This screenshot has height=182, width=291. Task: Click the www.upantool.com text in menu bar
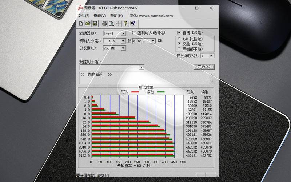pyautogui.click(x=156, y=16)
